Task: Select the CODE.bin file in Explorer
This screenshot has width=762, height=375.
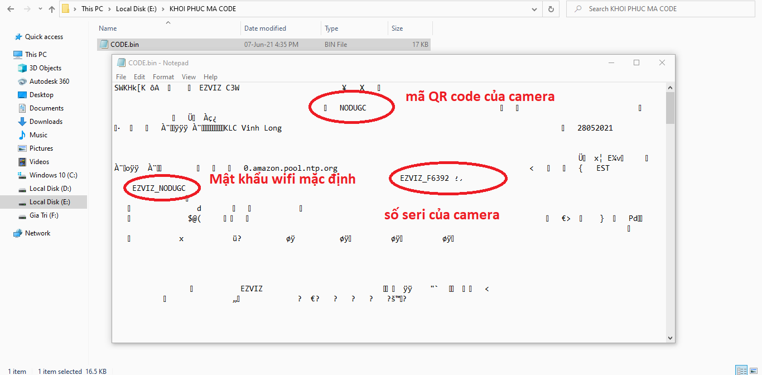Action: [263, 45]
